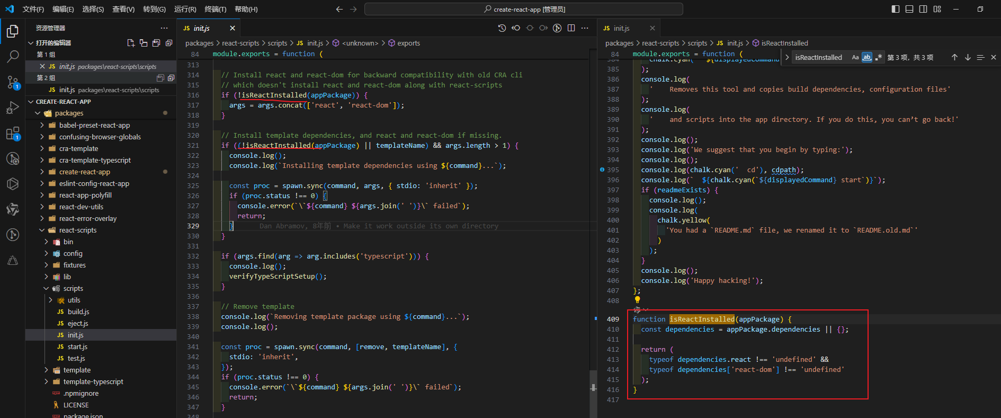Screen dimensions: 1001x418
Task: Open left editor more actions ellipsis
Action: point(585,28)
